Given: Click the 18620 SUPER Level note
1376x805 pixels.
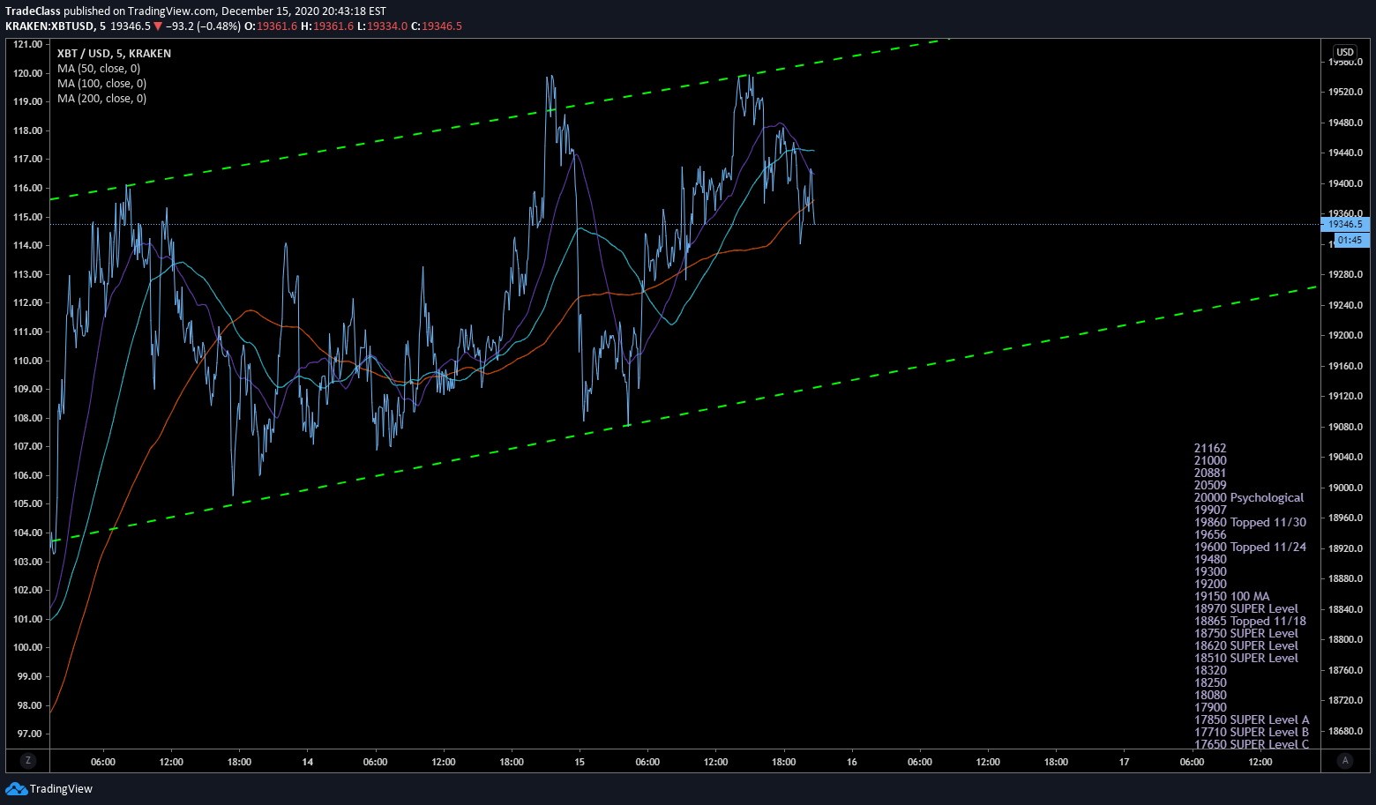Looking at the screenshot, I should pos(1246,645).
